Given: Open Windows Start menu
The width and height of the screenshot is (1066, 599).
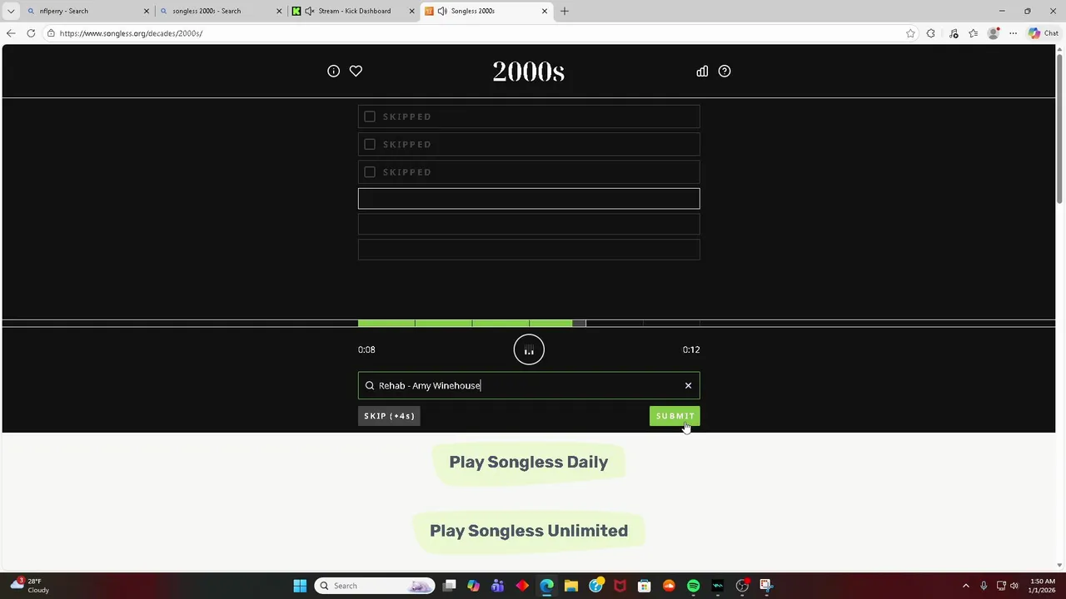Looking at the screenshot, I should tap(300, 586).
